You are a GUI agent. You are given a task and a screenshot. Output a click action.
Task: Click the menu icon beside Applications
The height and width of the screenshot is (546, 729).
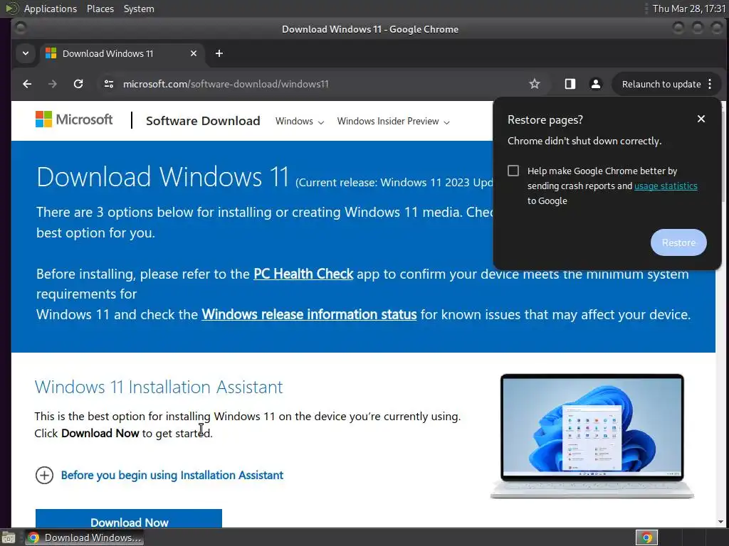click(11, 9)
